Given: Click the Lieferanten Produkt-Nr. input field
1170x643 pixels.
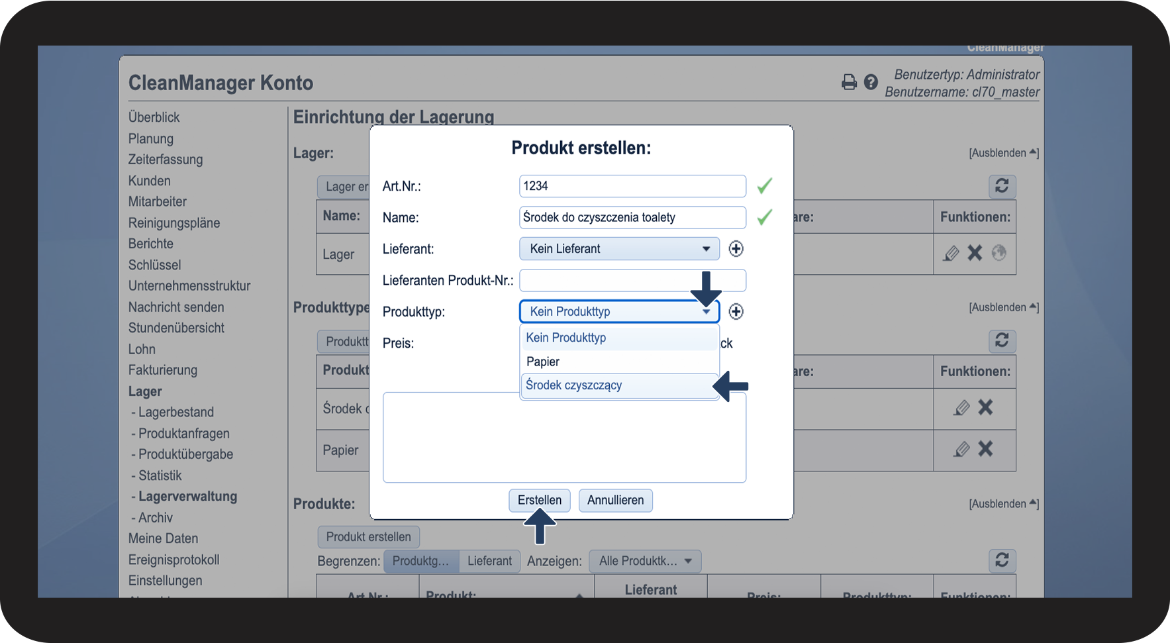Looking at the screenshot, I should (632, 281).
